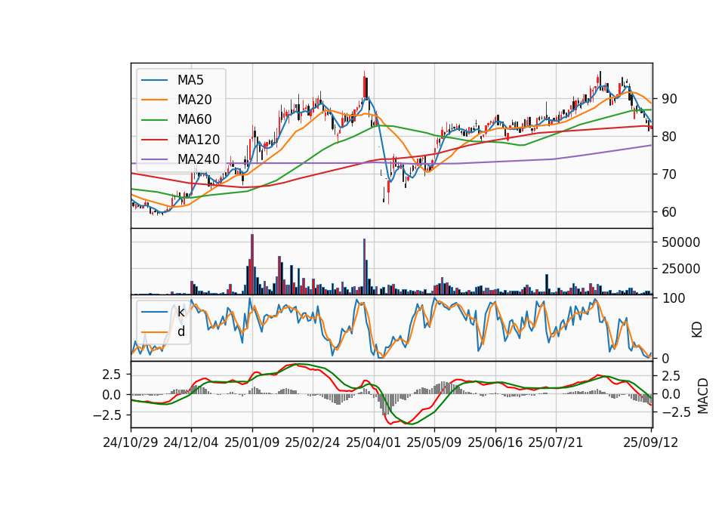The image size is (725, 521).
Task: Click the purple MA240 legend line sample
Action: 154,159
